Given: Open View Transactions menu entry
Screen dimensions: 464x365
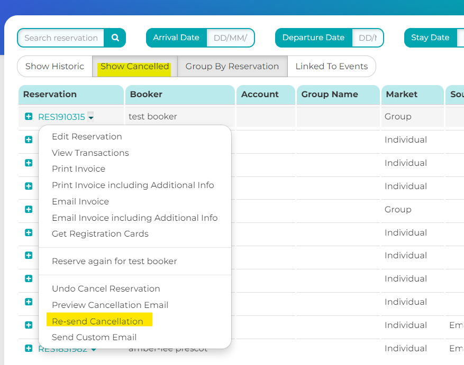Looking at the screenshot, I should (90, 153).
